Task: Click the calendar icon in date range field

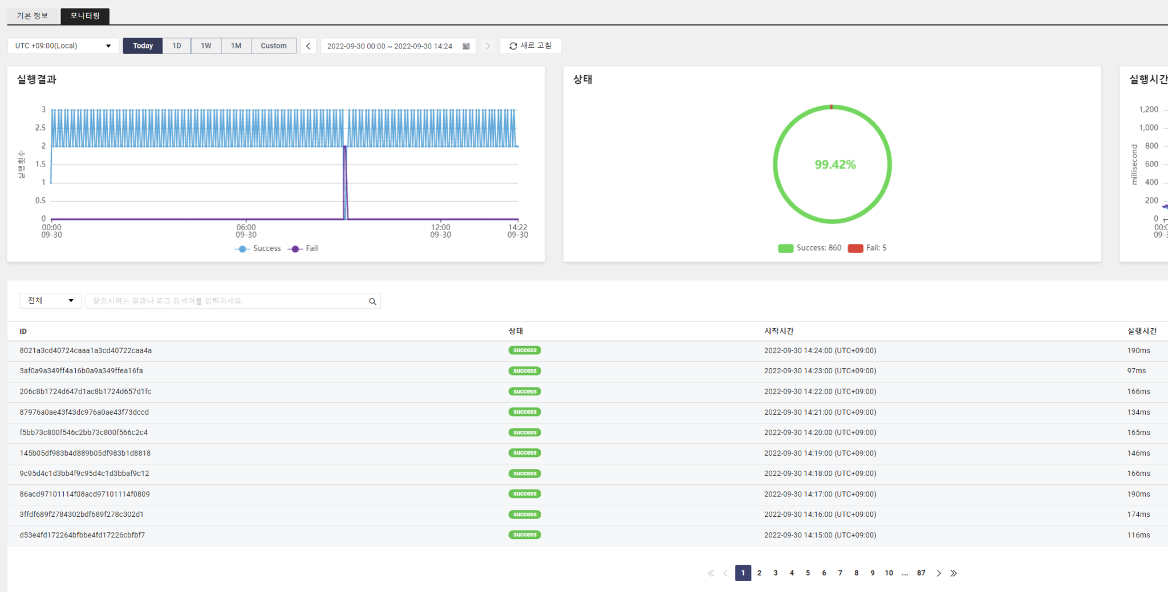Action: tap(466, 46)
